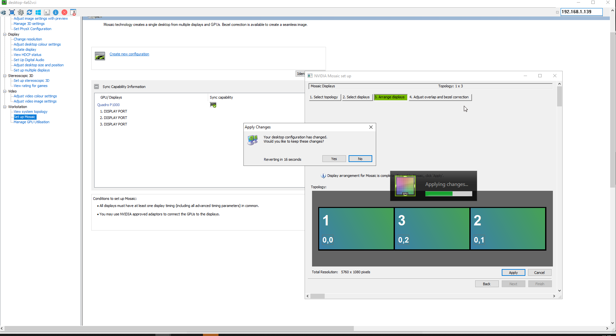Click the keyboard key toolbar icon
Screen dimensions: 616x336
click(x=47, y=12)
